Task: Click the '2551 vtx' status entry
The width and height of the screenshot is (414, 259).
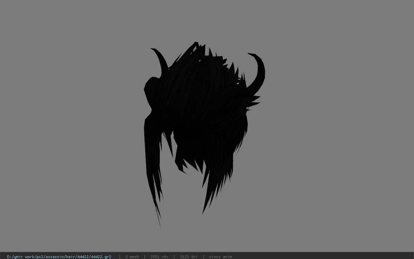Action: (159, 257)
